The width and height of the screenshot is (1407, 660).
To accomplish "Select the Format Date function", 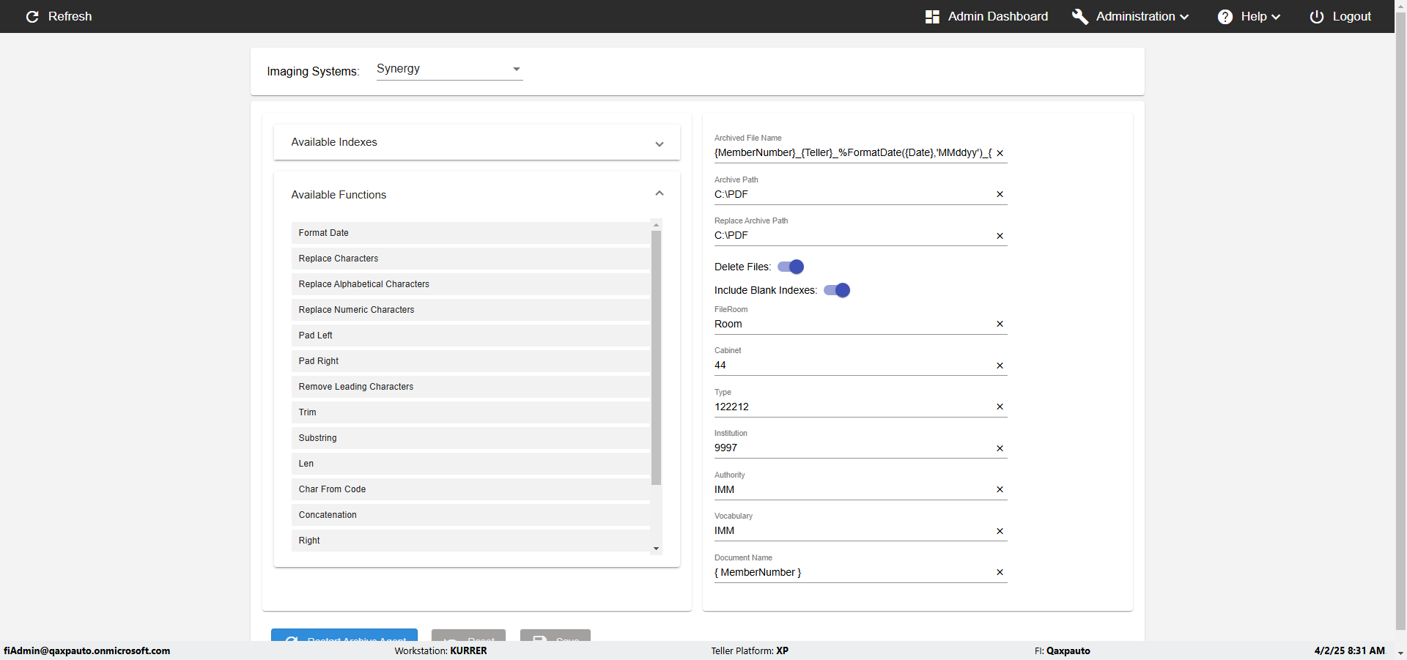I will pos(323,233).
